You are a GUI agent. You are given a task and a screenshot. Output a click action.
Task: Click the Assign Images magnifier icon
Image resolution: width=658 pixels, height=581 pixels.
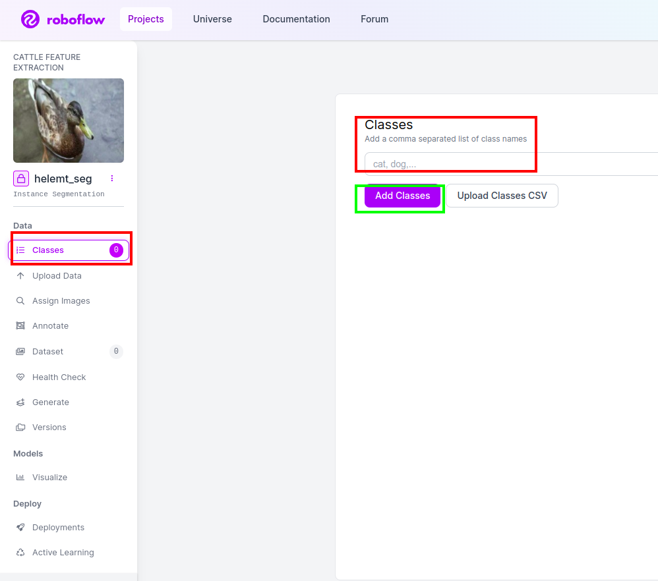tap(20, 301)
